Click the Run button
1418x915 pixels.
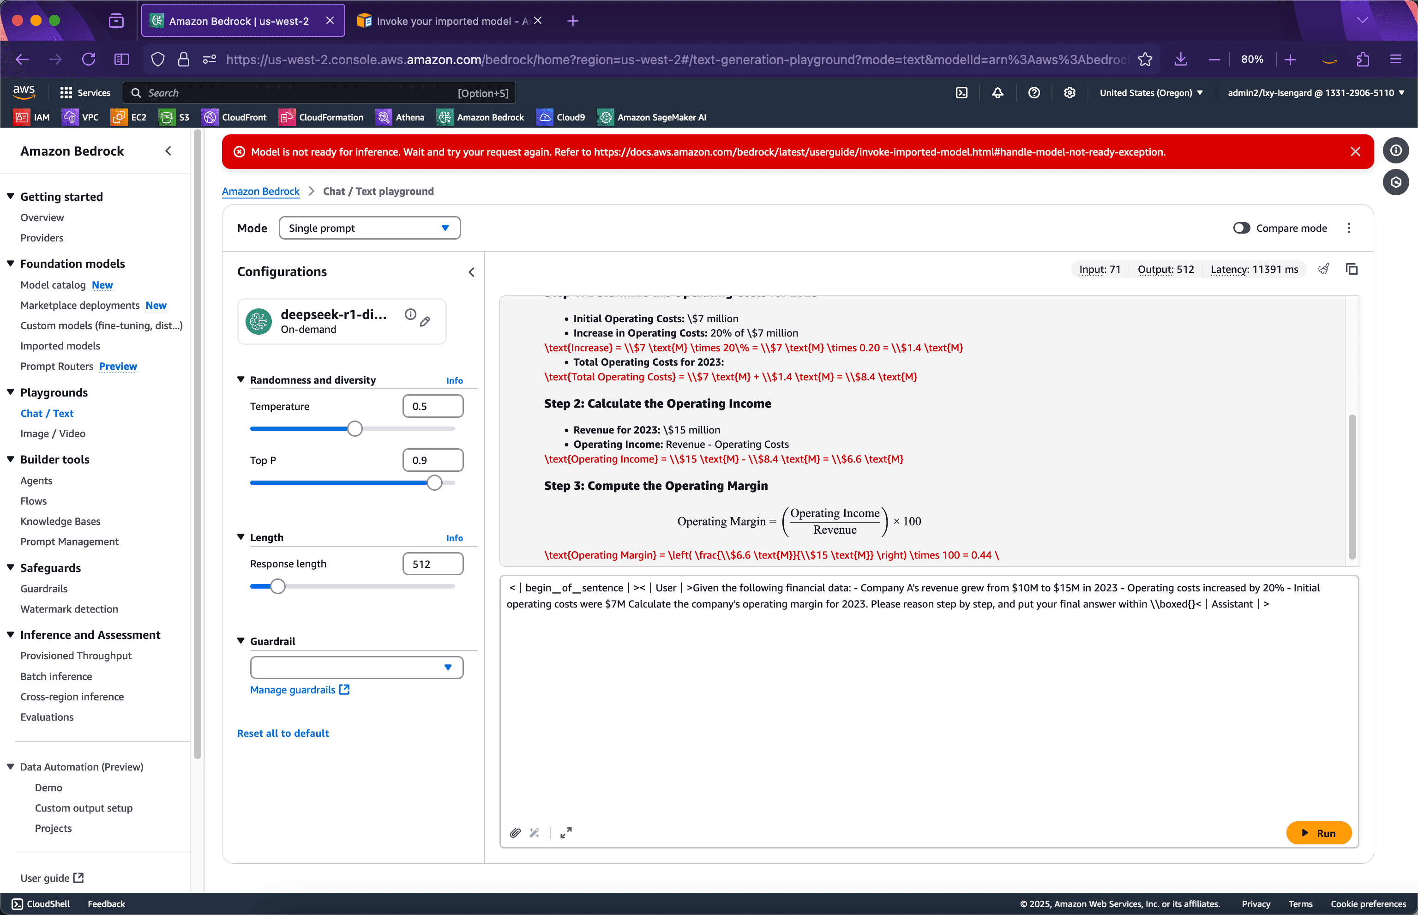(1318, 833)
